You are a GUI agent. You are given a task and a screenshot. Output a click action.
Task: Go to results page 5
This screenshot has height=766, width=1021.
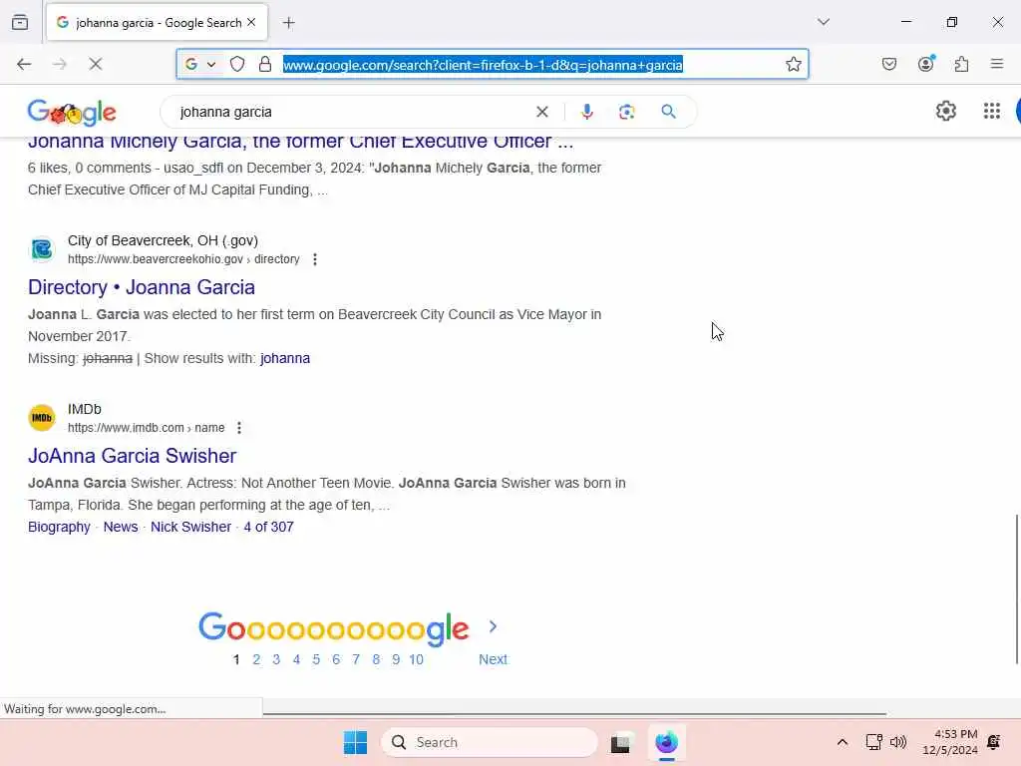point(316,660)
